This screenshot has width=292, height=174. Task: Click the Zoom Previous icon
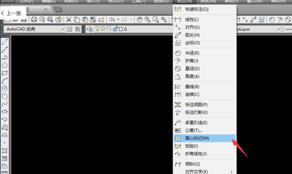pos(164,20)
